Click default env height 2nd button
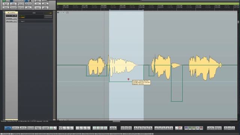The height and width of the screenshot is (135, 240). point(218,128)
